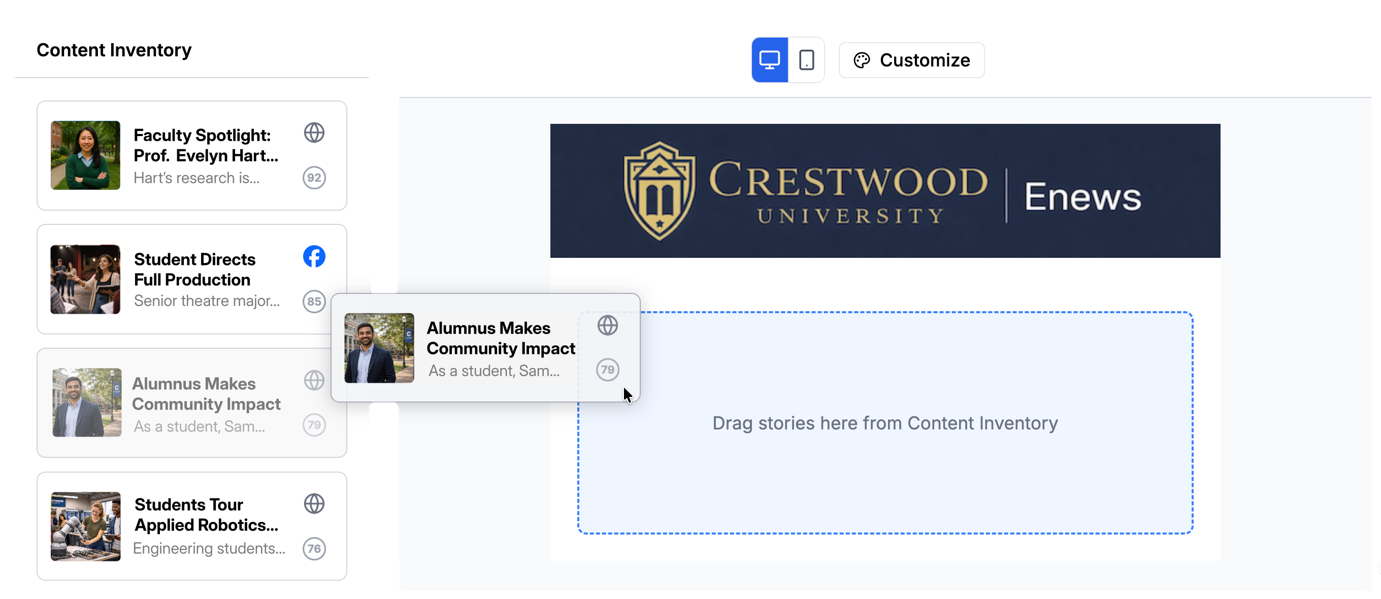Click globe icon on faded Alumnus inventory card
1381x599 pixels.
(x=314, y=380)
